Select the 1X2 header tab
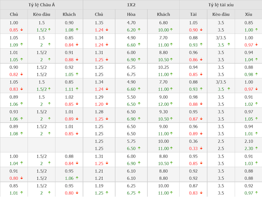The image size is (262, 197). point(131,5)
